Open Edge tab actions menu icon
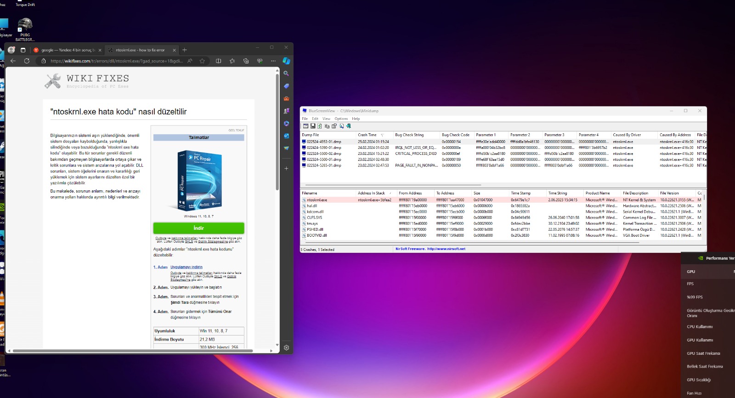This screenshot has width=735, height=398. [x=23, y=50]
